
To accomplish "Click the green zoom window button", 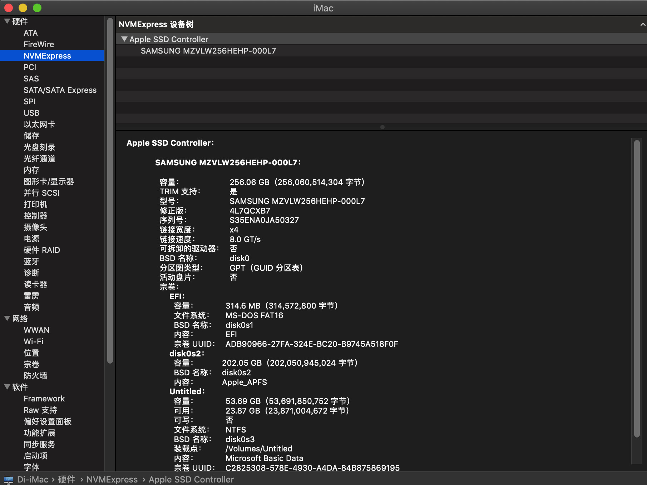I will click(37, 8).
